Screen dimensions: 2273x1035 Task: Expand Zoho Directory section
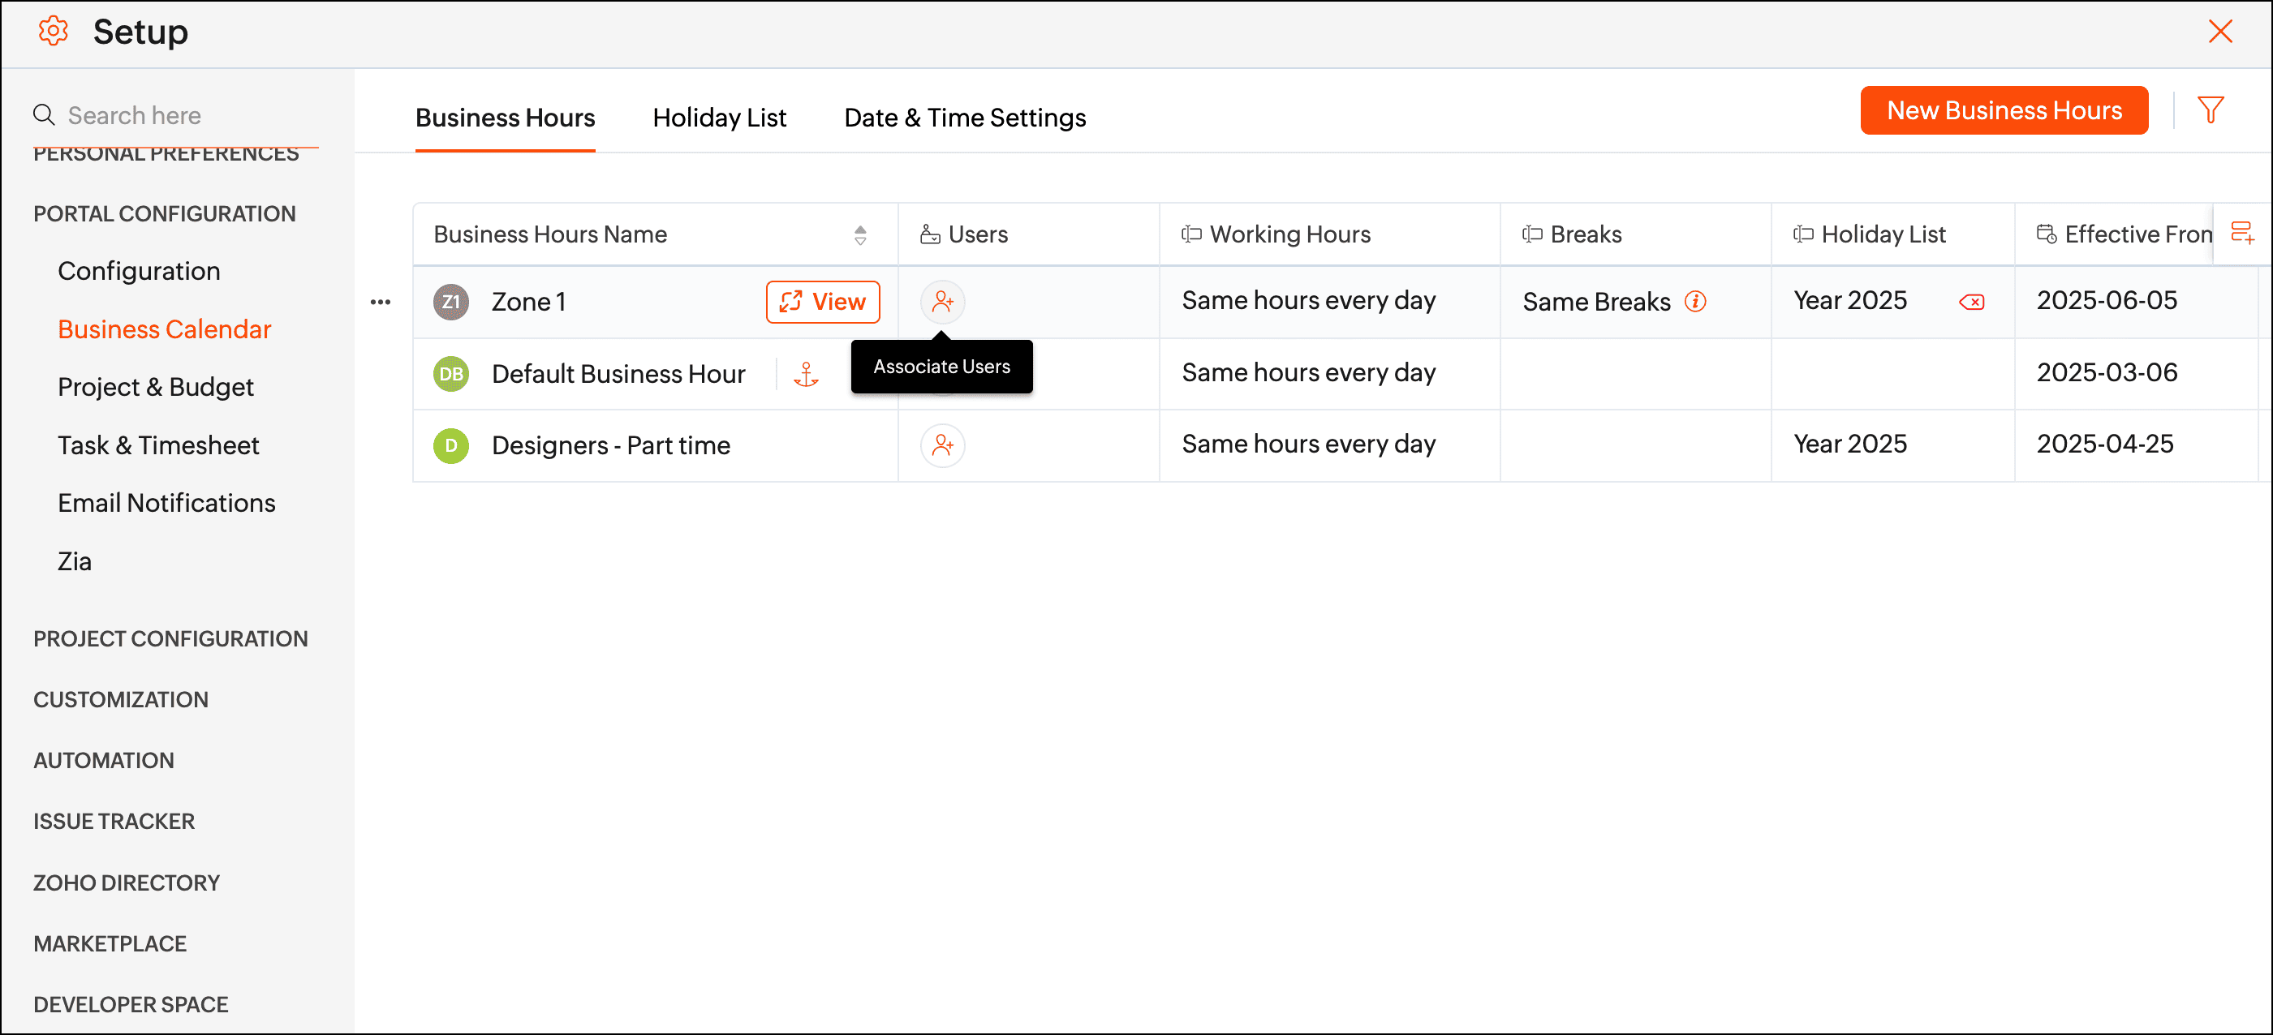pyautogui.click(x=126, y=883)
